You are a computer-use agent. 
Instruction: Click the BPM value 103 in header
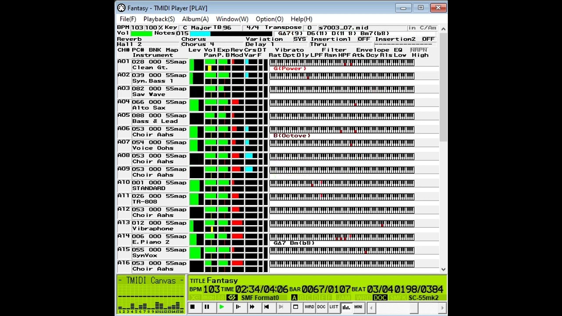[137, 28]
